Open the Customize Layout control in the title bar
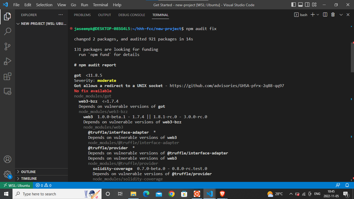 (314, 5)
